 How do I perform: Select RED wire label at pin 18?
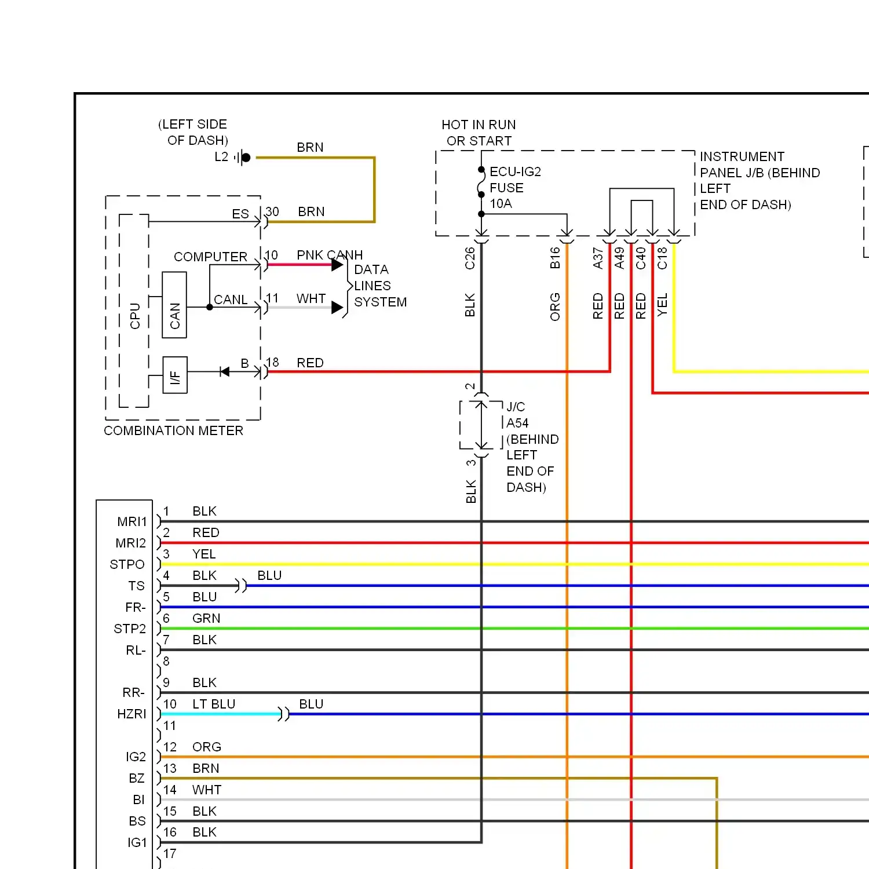(310, 363)
